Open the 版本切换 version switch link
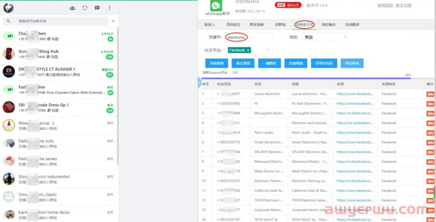The width and height of the screenshot is (436, 222). coord(403,5)
